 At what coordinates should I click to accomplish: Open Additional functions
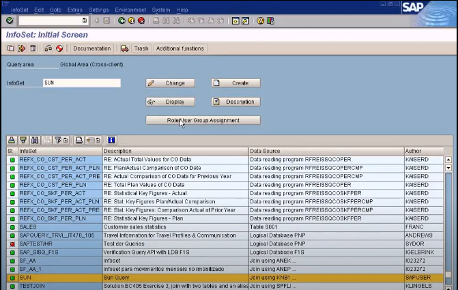(180, 48)
